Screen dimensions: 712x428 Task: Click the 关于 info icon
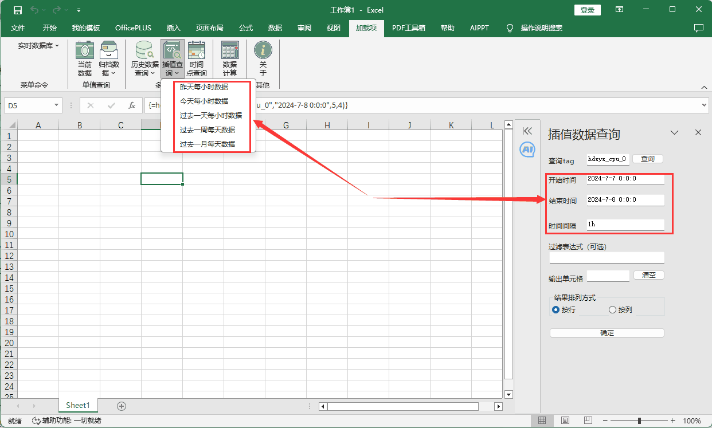point(263,50)
